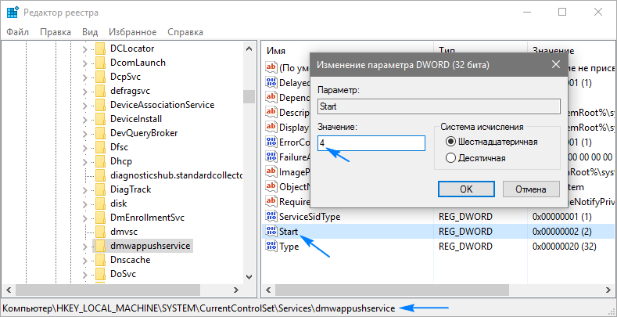The width and height of the screenshot is (617, 317).
Task: Click the string icon of ObjectName value
Action: click(x=271, y=186)
